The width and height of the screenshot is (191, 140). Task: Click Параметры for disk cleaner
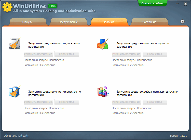(x=67, y=54)
